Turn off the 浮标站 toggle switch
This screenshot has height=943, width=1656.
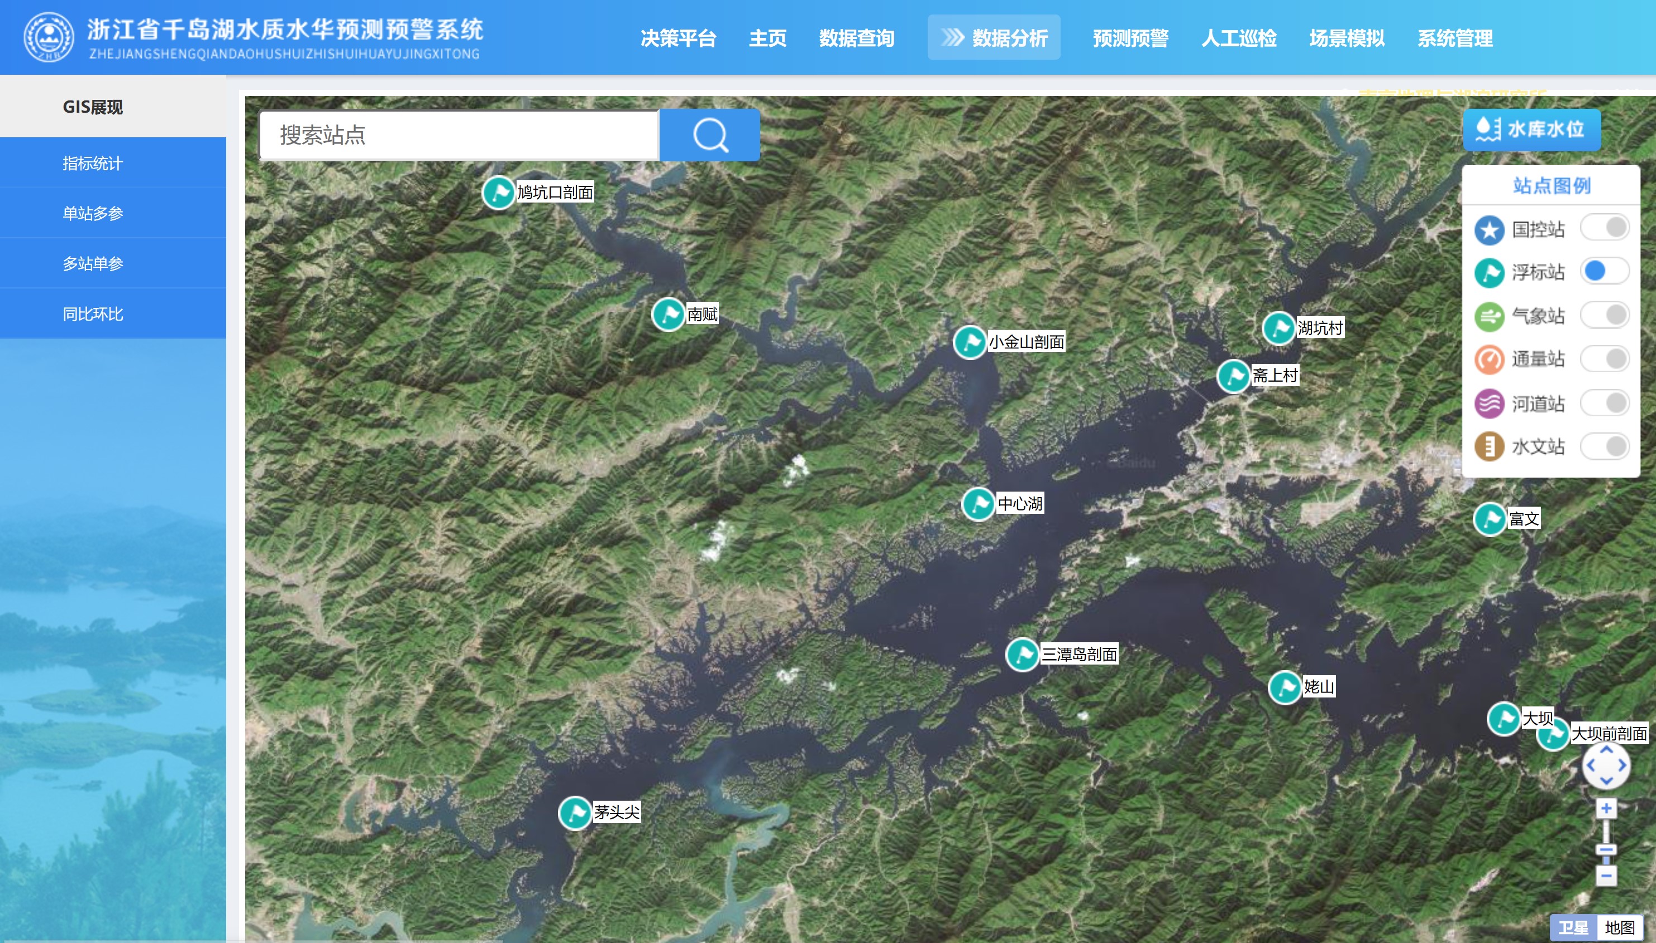point(1605,271)
